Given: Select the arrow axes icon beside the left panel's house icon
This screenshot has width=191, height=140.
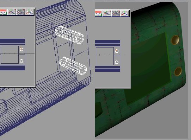Looking at the screenshot, I should click(12, 12).
